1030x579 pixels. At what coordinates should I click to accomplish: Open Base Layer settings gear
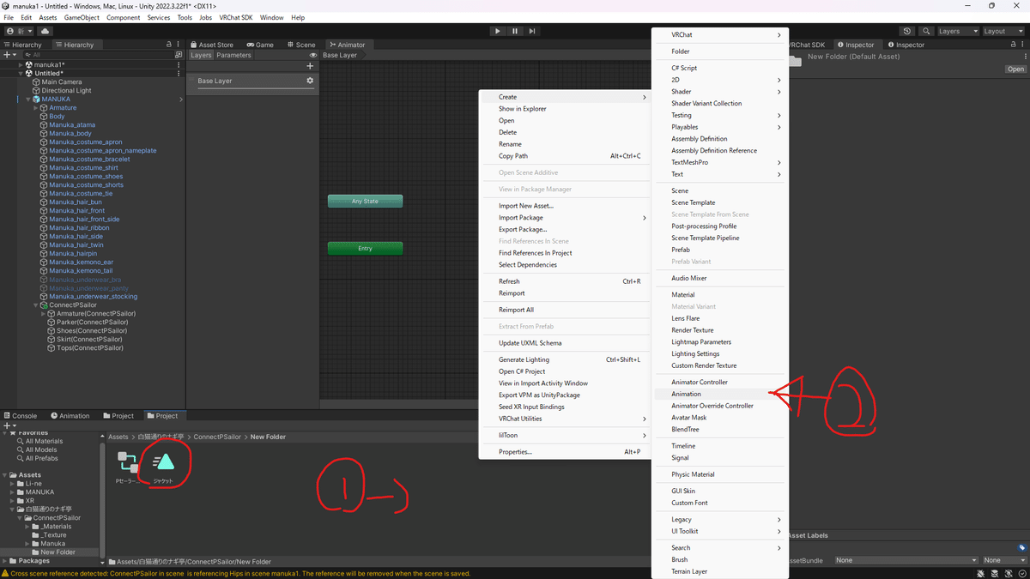(310, 81)
